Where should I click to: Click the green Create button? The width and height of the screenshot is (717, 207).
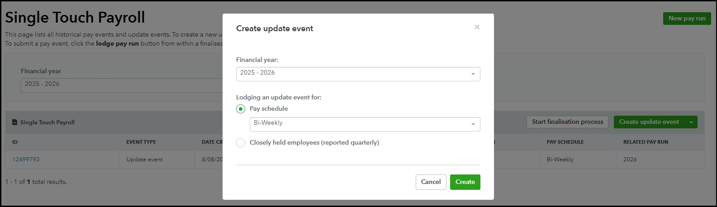point(465,182)
